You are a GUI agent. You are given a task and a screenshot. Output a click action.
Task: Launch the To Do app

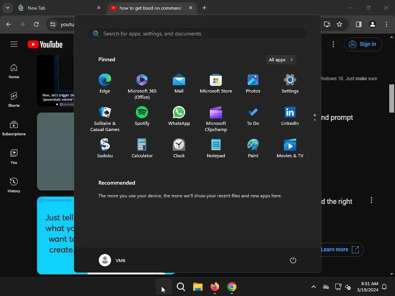pyautogui.click(x=253, y=116)
